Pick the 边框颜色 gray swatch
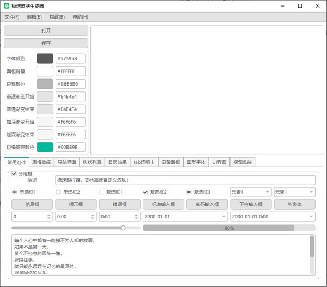 [45, 84]
